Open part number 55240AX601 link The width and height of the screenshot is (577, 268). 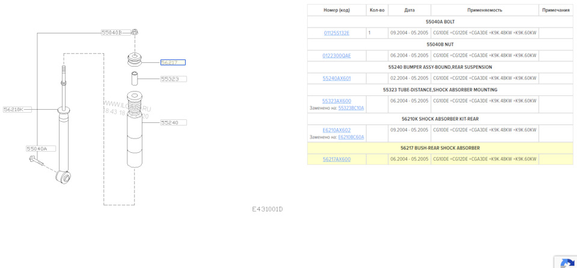(x=337, y=79)
